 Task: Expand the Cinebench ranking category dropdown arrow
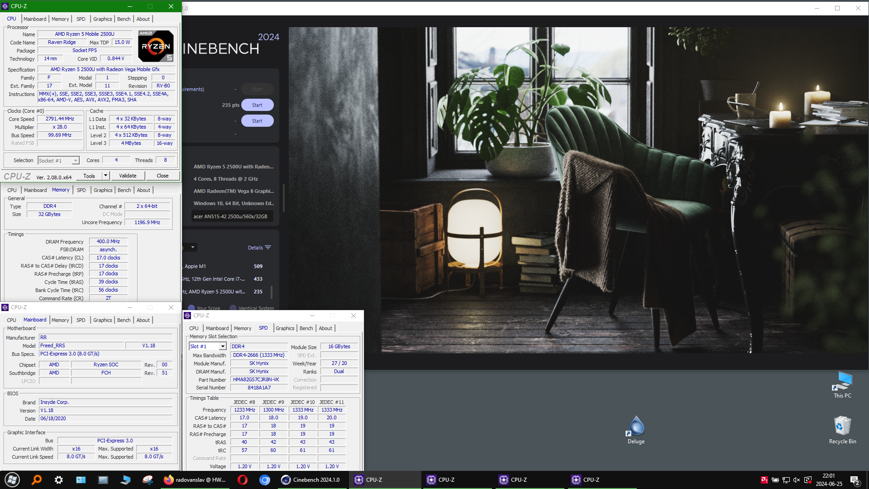pyautogui.click(x=192, y=247)
